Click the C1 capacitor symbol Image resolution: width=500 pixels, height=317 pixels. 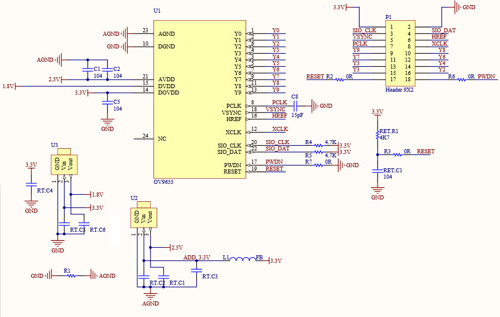click(x=88, y=69)
